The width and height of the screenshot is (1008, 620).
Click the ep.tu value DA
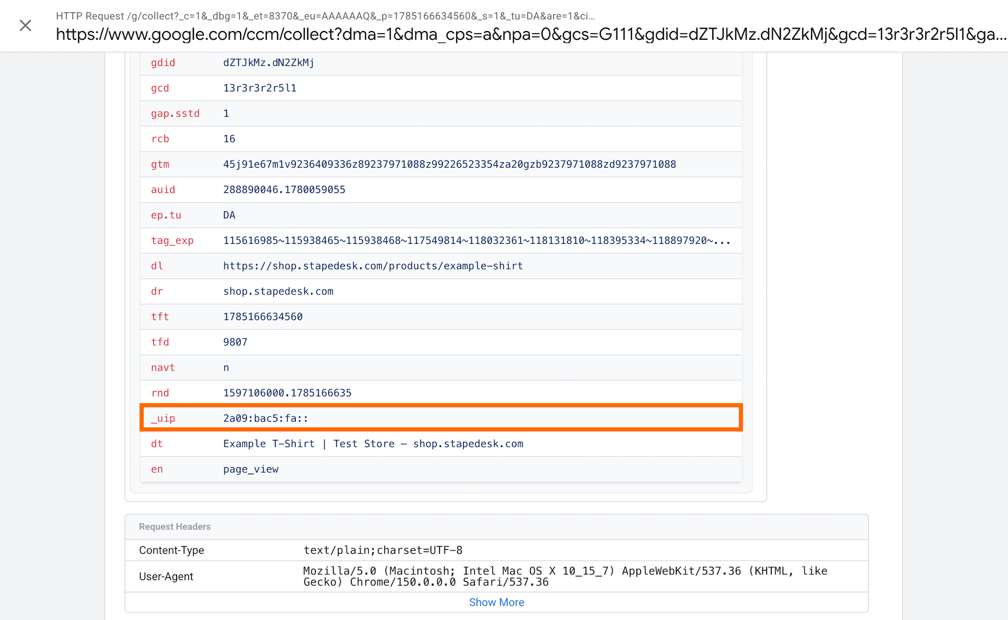229,215
